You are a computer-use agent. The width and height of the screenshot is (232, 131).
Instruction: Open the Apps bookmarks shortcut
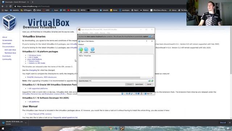[5, 10]
